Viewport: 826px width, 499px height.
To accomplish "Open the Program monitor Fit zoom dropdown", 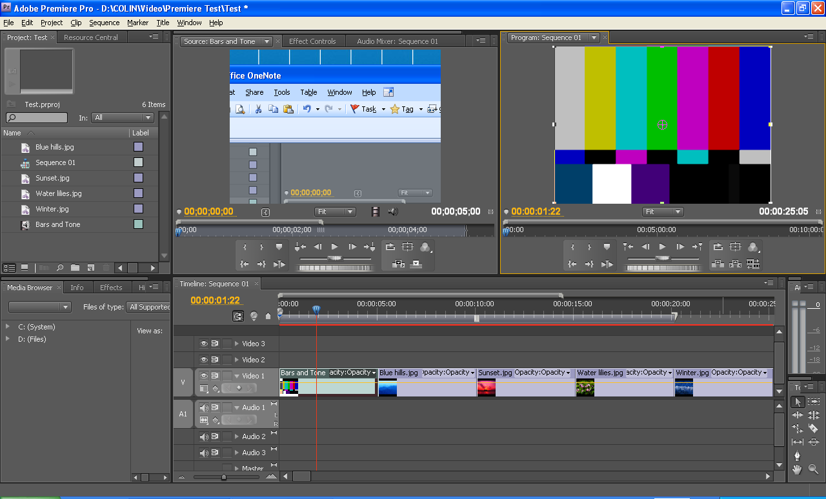I will point(663,211).
